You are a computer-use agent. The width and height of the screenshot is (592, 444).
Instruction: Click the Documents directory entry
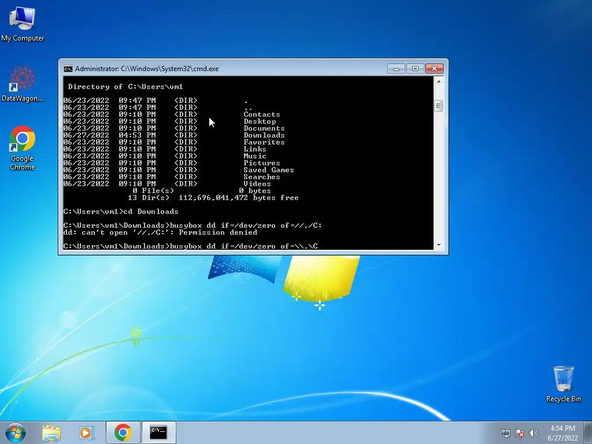264,128
